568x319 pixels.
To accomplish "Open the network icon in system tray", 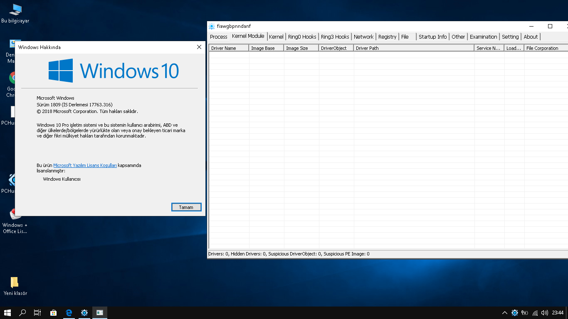I will [535, 313].
